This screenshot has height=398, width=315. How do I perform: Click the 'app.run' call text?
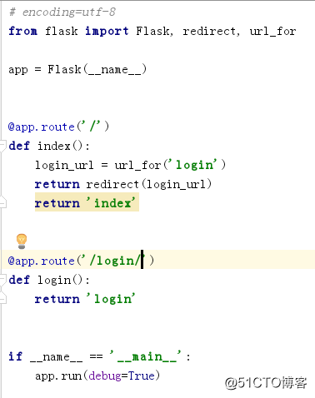click(58, 376)
